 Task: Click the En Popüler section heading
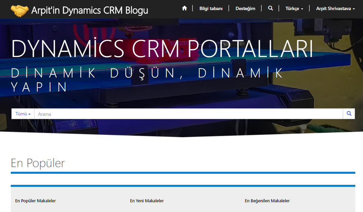point(38,163)
